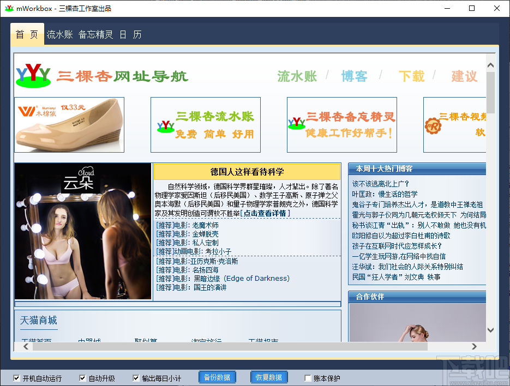This screenshot has height=386, width=510.
Task: Open the 首页 tab
Action: click(27, 34)
